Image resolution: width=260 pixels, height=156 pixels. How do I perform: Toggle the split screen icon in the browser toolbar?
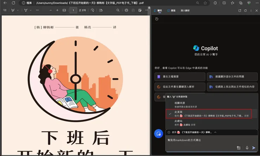pos(224,3)
